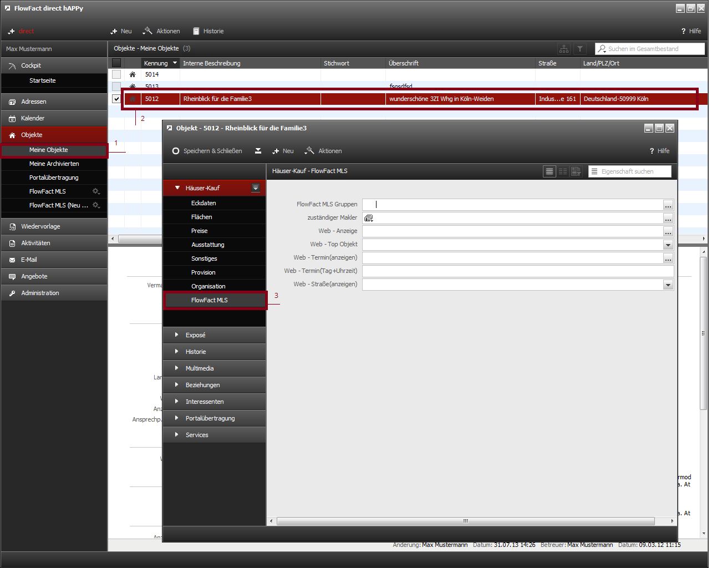Click Aktionen in Objekt window toolbar

point(323,151)
